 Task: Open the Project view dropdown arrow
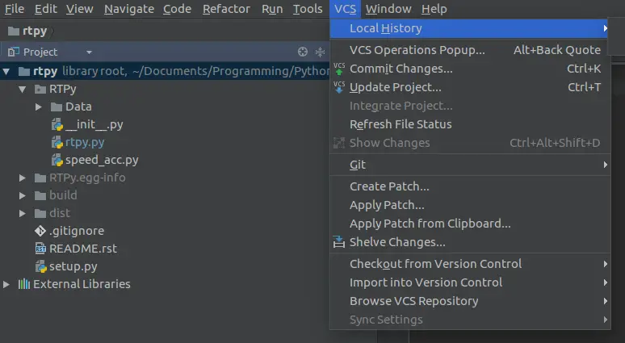click(90, 52)
